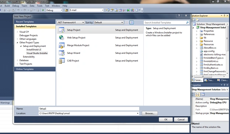The width and height of the screenshot is (230, 134).
Task: Click the Undo arrow icon in toolbar
Action: click(18, 10)
